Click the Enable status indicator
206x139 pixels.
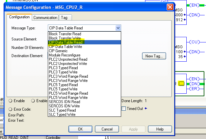coord(10,100)
